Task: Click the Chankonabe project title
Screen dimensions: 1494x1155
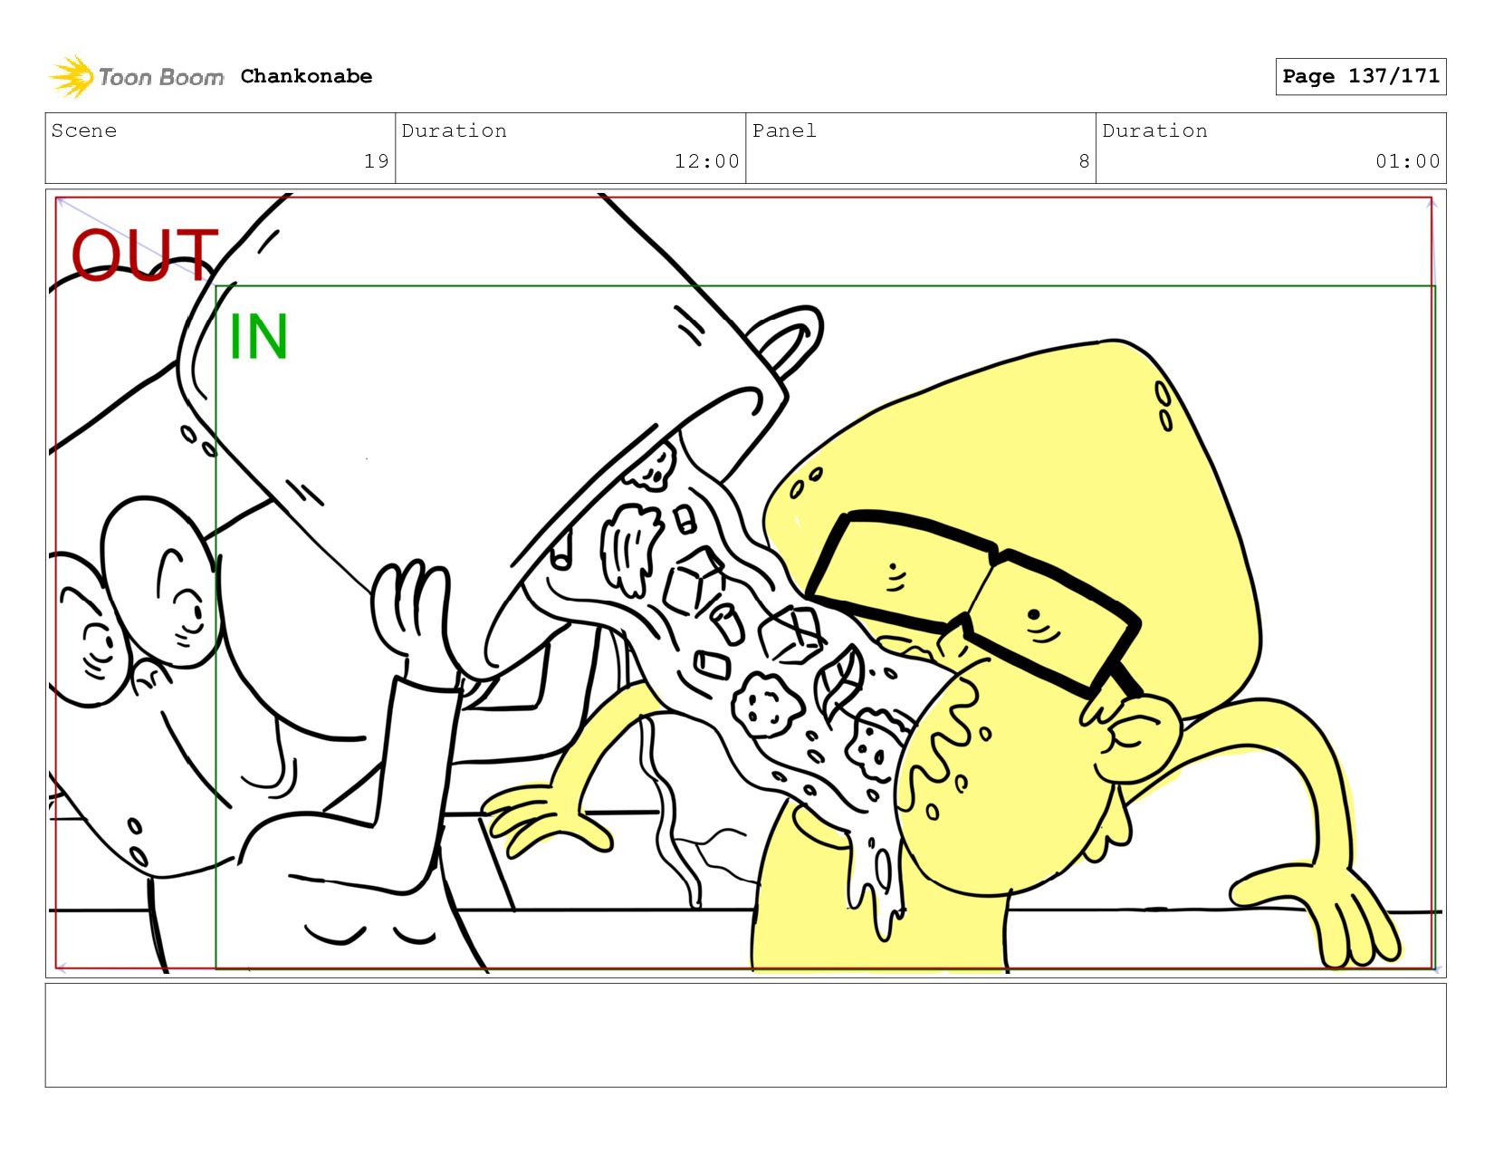Action: point(306,76)
